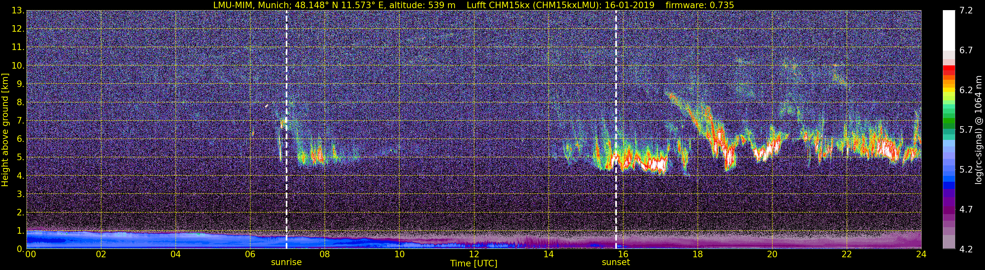Click the time axis tick label '14'
This screenshot has width=985, height=270.
pyautogui.click(x=548, y=255)
